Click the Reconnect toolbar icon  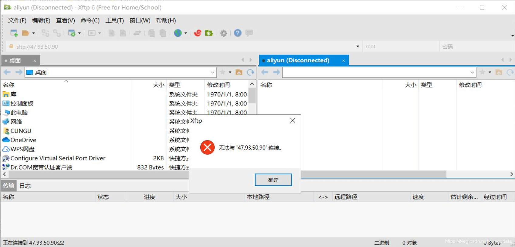(x=45, y=33)
